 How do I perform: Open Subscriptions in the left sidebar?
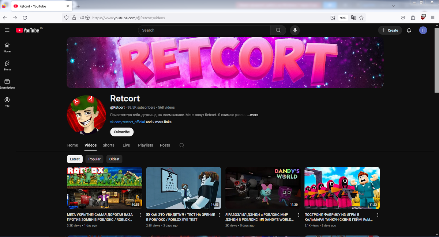point(7,84)
